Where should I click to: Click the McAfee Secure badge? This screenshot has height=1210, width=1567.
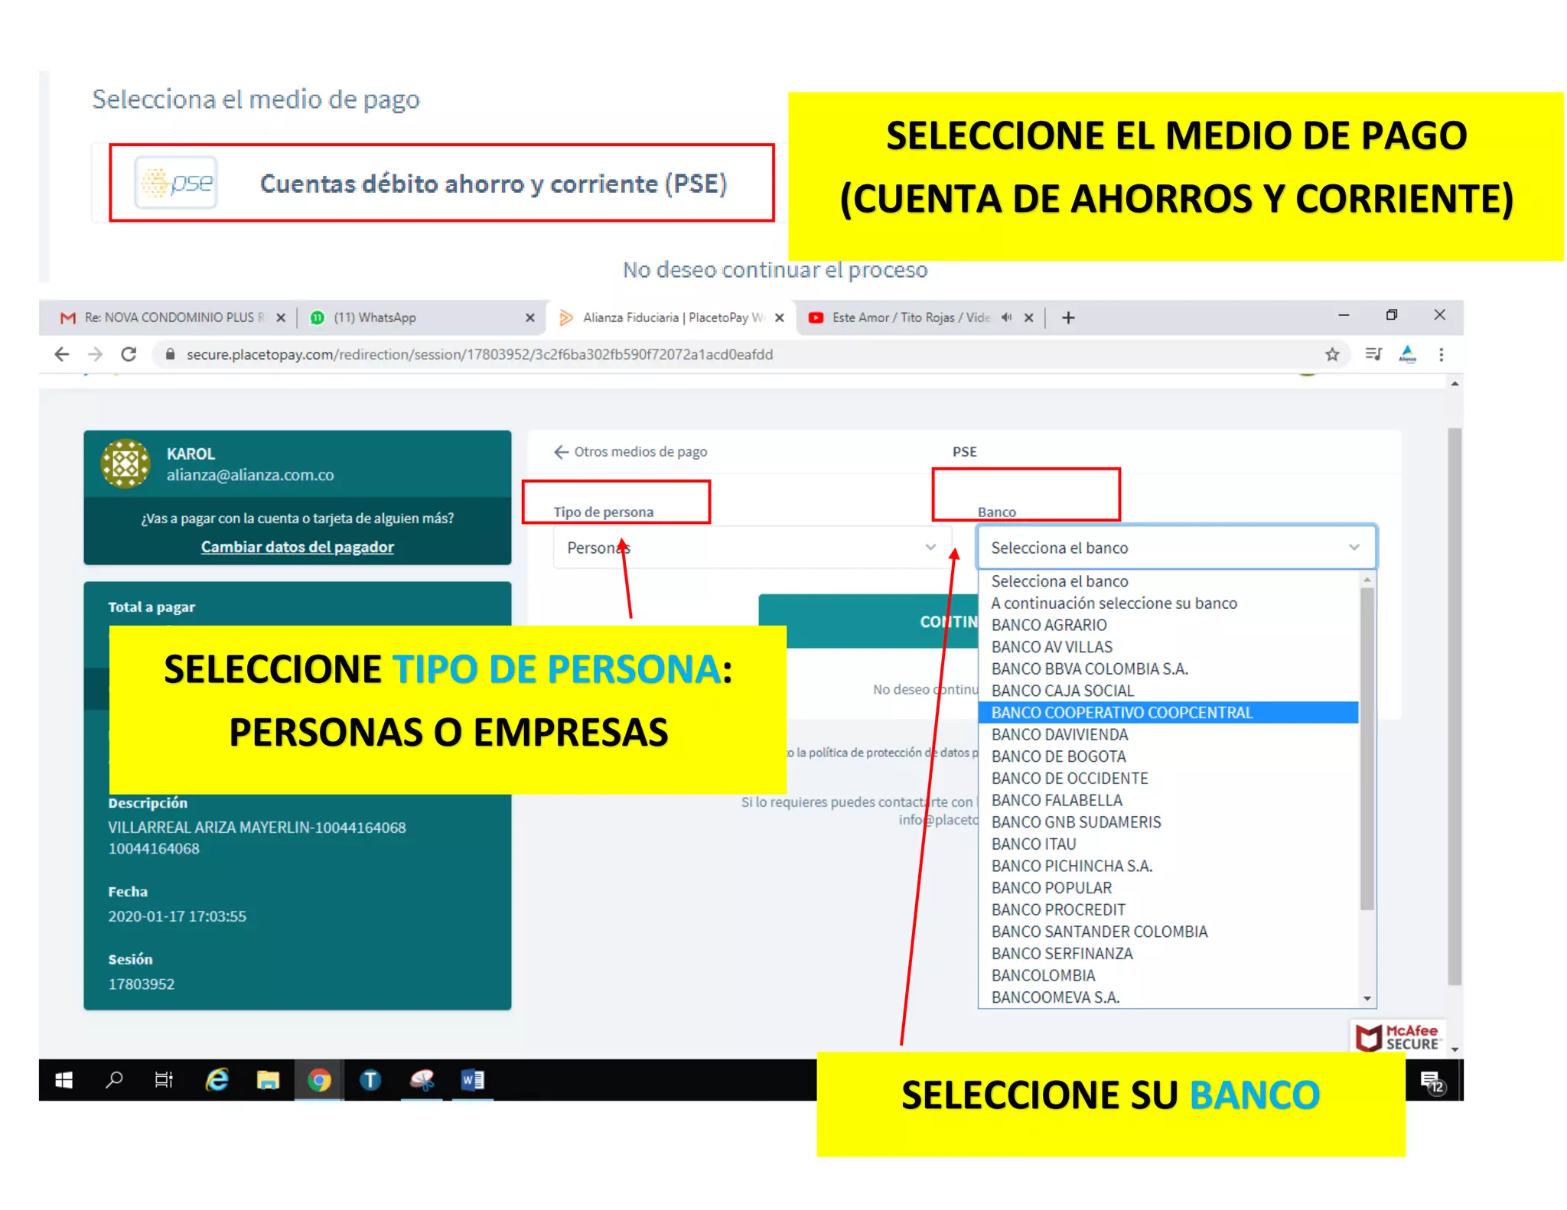[1397, 1037]
